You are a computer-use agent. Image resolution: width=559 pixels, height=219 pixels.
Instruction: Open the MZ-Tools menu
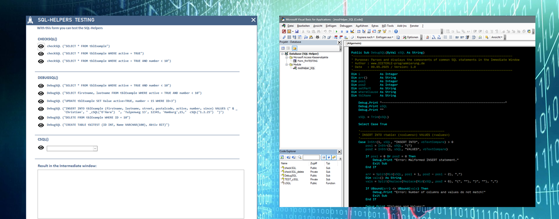(388, 26)
